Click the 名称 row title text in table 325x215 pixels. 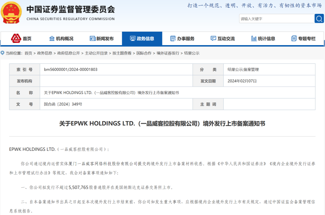pyautogui.click(x=111, y=93)
